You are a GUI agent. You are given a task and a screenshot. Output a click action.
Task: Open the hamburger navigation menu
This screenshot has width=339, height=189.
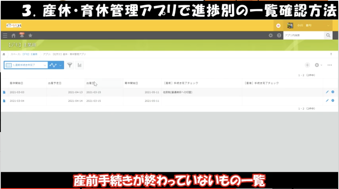[5, 36]
